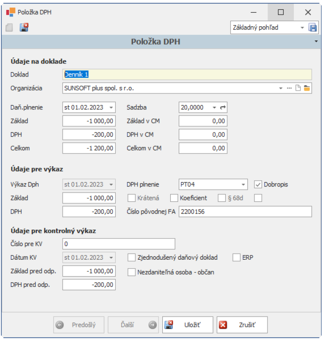Collapse the Položka DPH header panel arrow
Screen dimensions: 324x340
(316, 42)
